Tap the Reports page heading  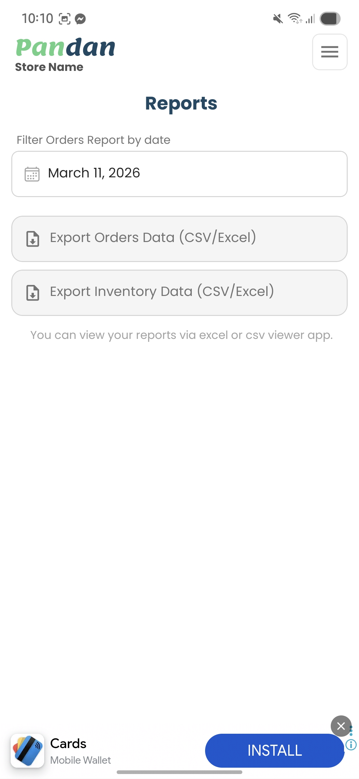pos(181,103)
